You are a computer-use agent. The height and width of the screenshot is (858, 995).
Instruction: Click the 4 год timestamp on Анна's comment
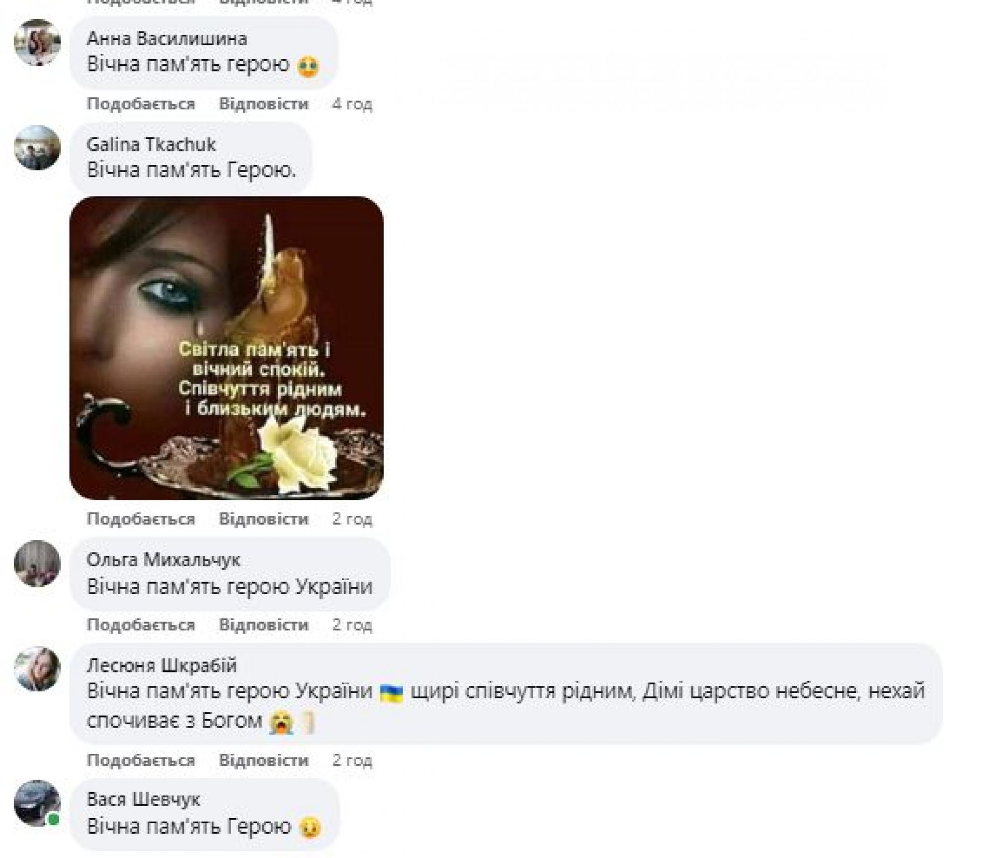(x=352, y=104)
